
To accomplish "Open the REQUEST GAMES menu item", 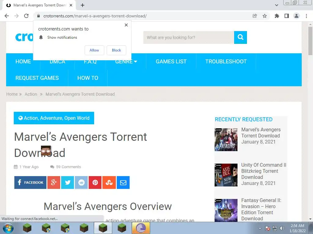I will 37,78.
